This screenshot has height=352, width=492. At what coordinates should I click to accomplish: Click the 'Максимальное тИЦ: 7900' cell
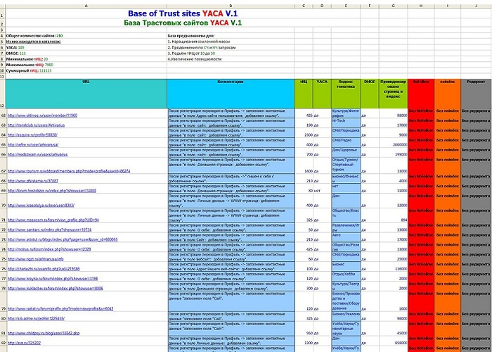coord(86,65)
